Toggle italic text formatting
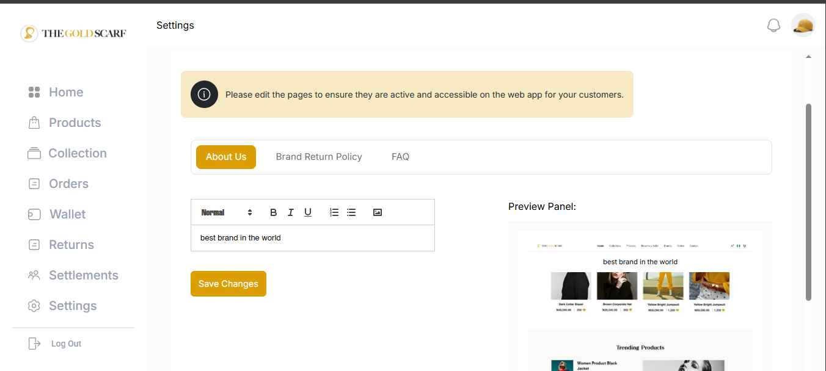Viewport: 826px width, 371px height. click(291, 212)
